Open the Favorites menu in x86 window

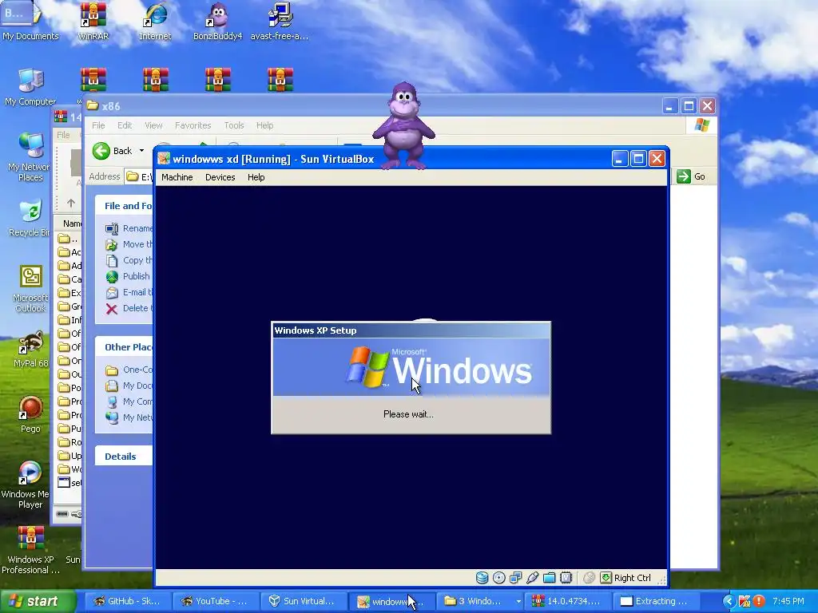coord(193,125)
